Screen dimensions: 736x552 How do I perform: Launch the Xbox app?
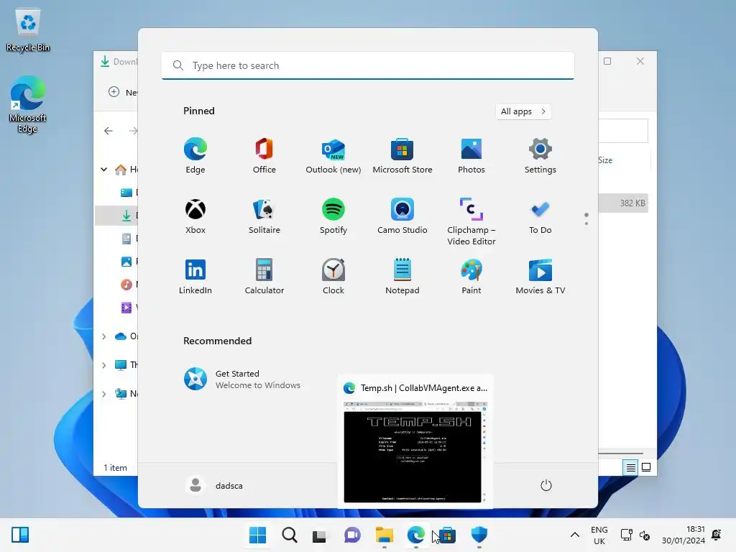coord(195,216)
